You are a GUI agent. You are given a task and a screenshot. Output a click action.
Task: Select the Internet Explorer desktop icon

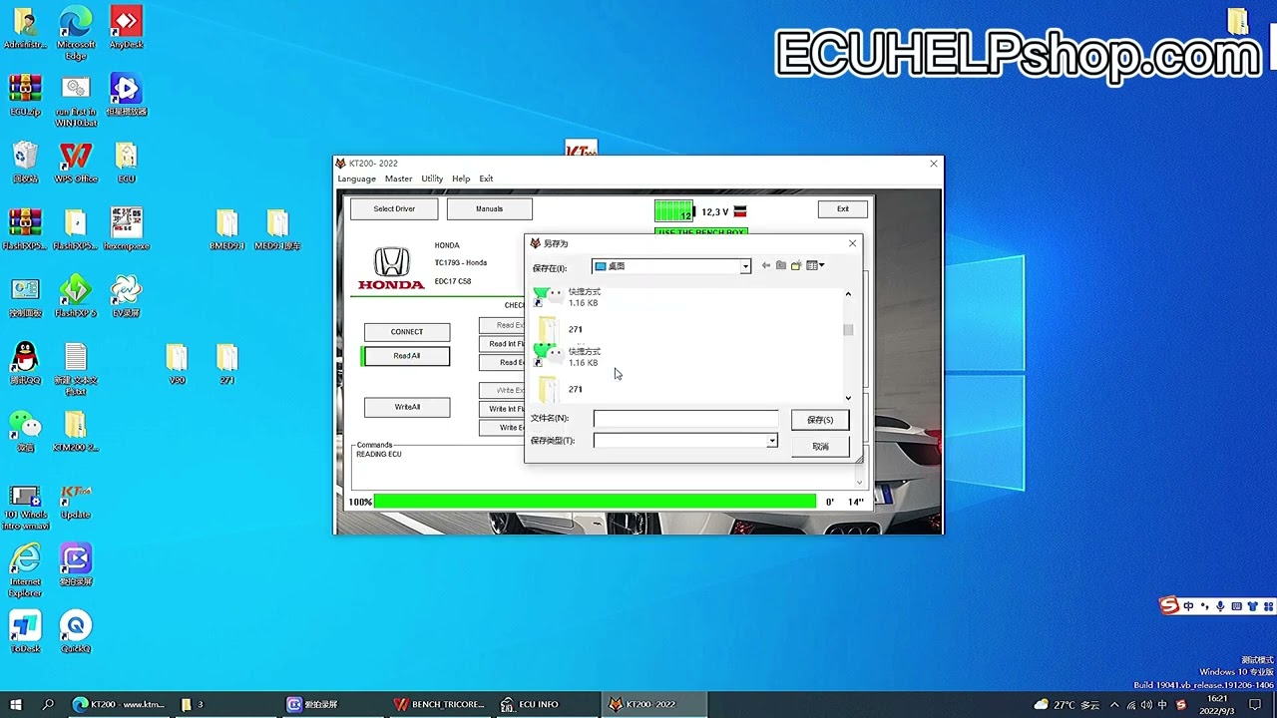coord(25,570)
